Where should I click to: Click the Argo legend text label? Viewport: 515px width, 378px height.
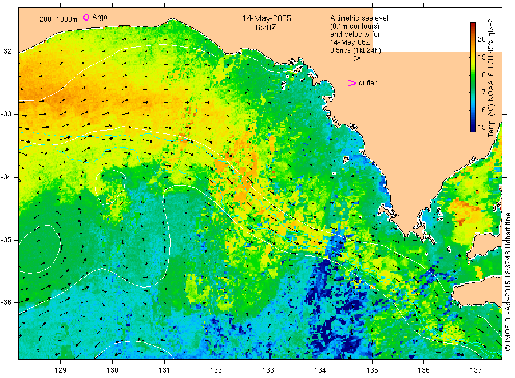pyautogui.click(x=100, y=17)
